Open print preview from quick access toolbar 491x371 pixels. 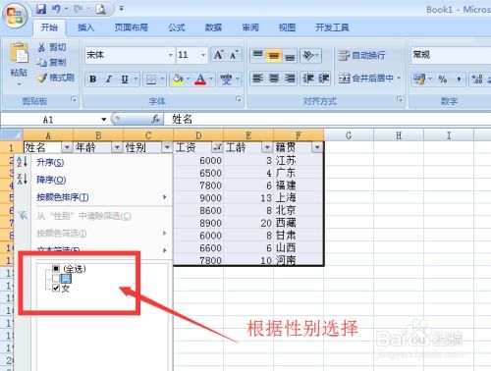click(101, 9)
